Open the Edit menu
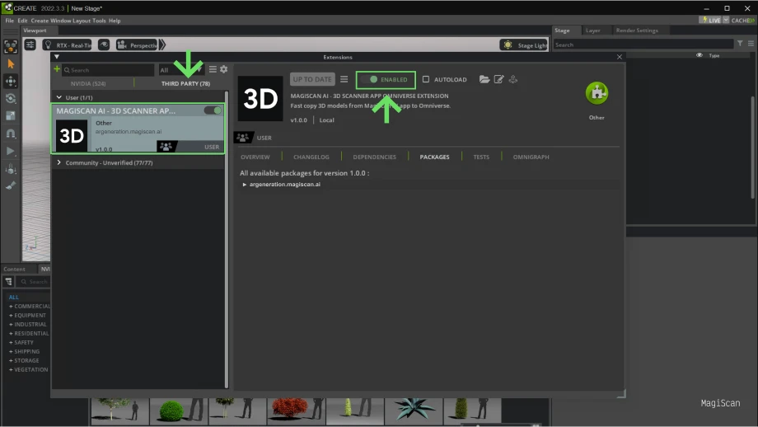The image size is (758, 427). click(x=22, y=21)
